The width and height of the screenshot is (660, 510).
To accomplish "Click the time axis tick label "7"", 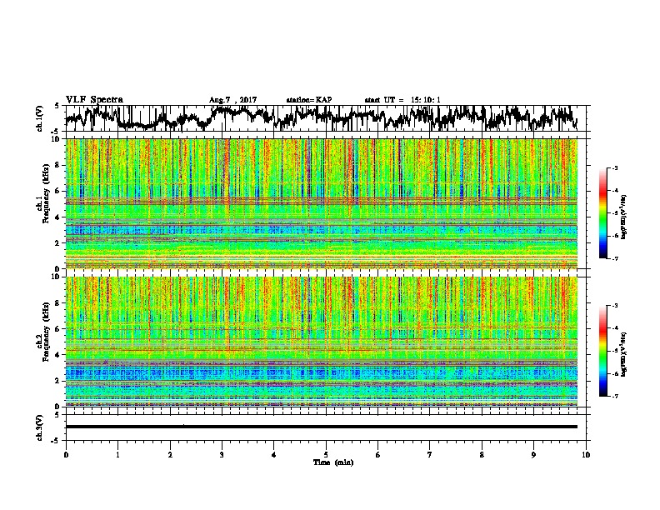I will tap(430, 455).
